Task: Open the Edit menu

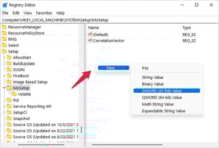Action: [16, 13]
